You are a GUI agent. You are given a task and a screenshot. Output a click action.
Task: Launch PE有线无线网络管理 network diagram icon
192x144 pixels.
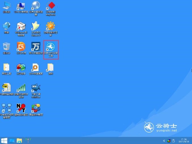[x=7, y=111]
